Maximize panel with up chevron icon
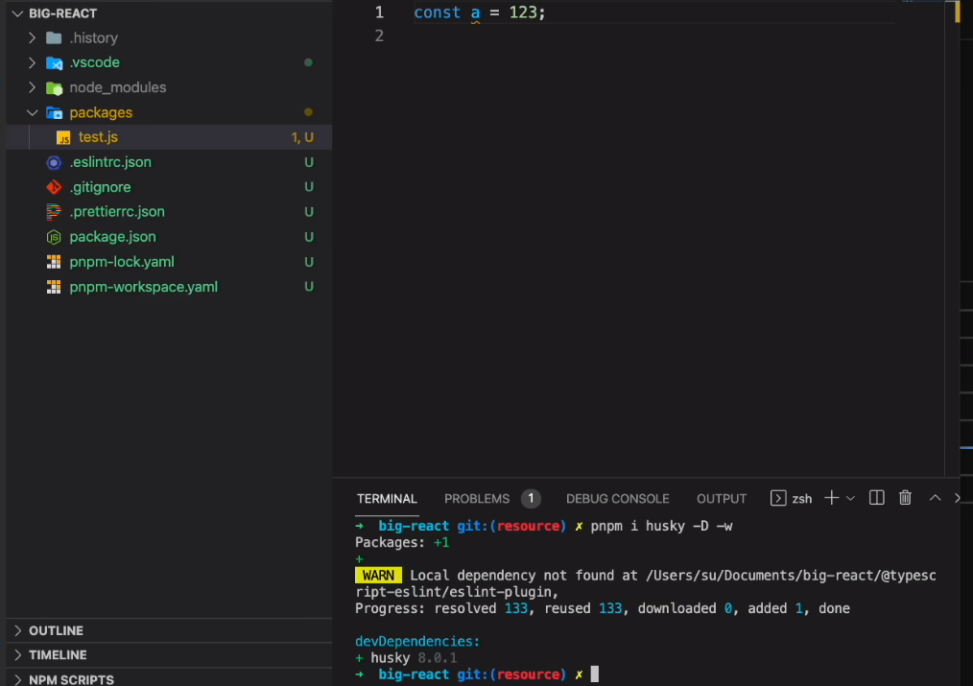 coord(936,498)
